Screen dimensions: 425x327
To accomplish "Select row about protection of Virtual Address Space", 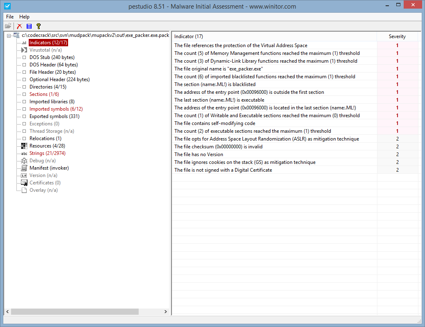I will 295,45.
